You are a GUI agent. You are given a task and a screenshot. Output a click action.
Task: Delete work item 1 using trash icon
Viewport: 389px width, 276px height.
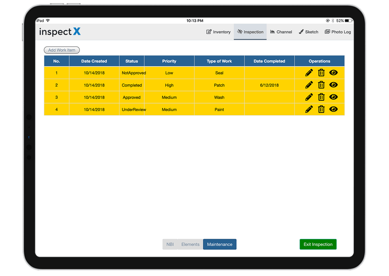tap(321, 73)
